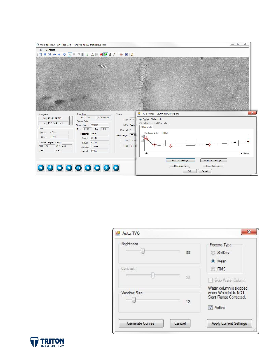This screenshot has width=277, height=359.
Task: Click the fast forward playback button
Action: pos(97,168)
